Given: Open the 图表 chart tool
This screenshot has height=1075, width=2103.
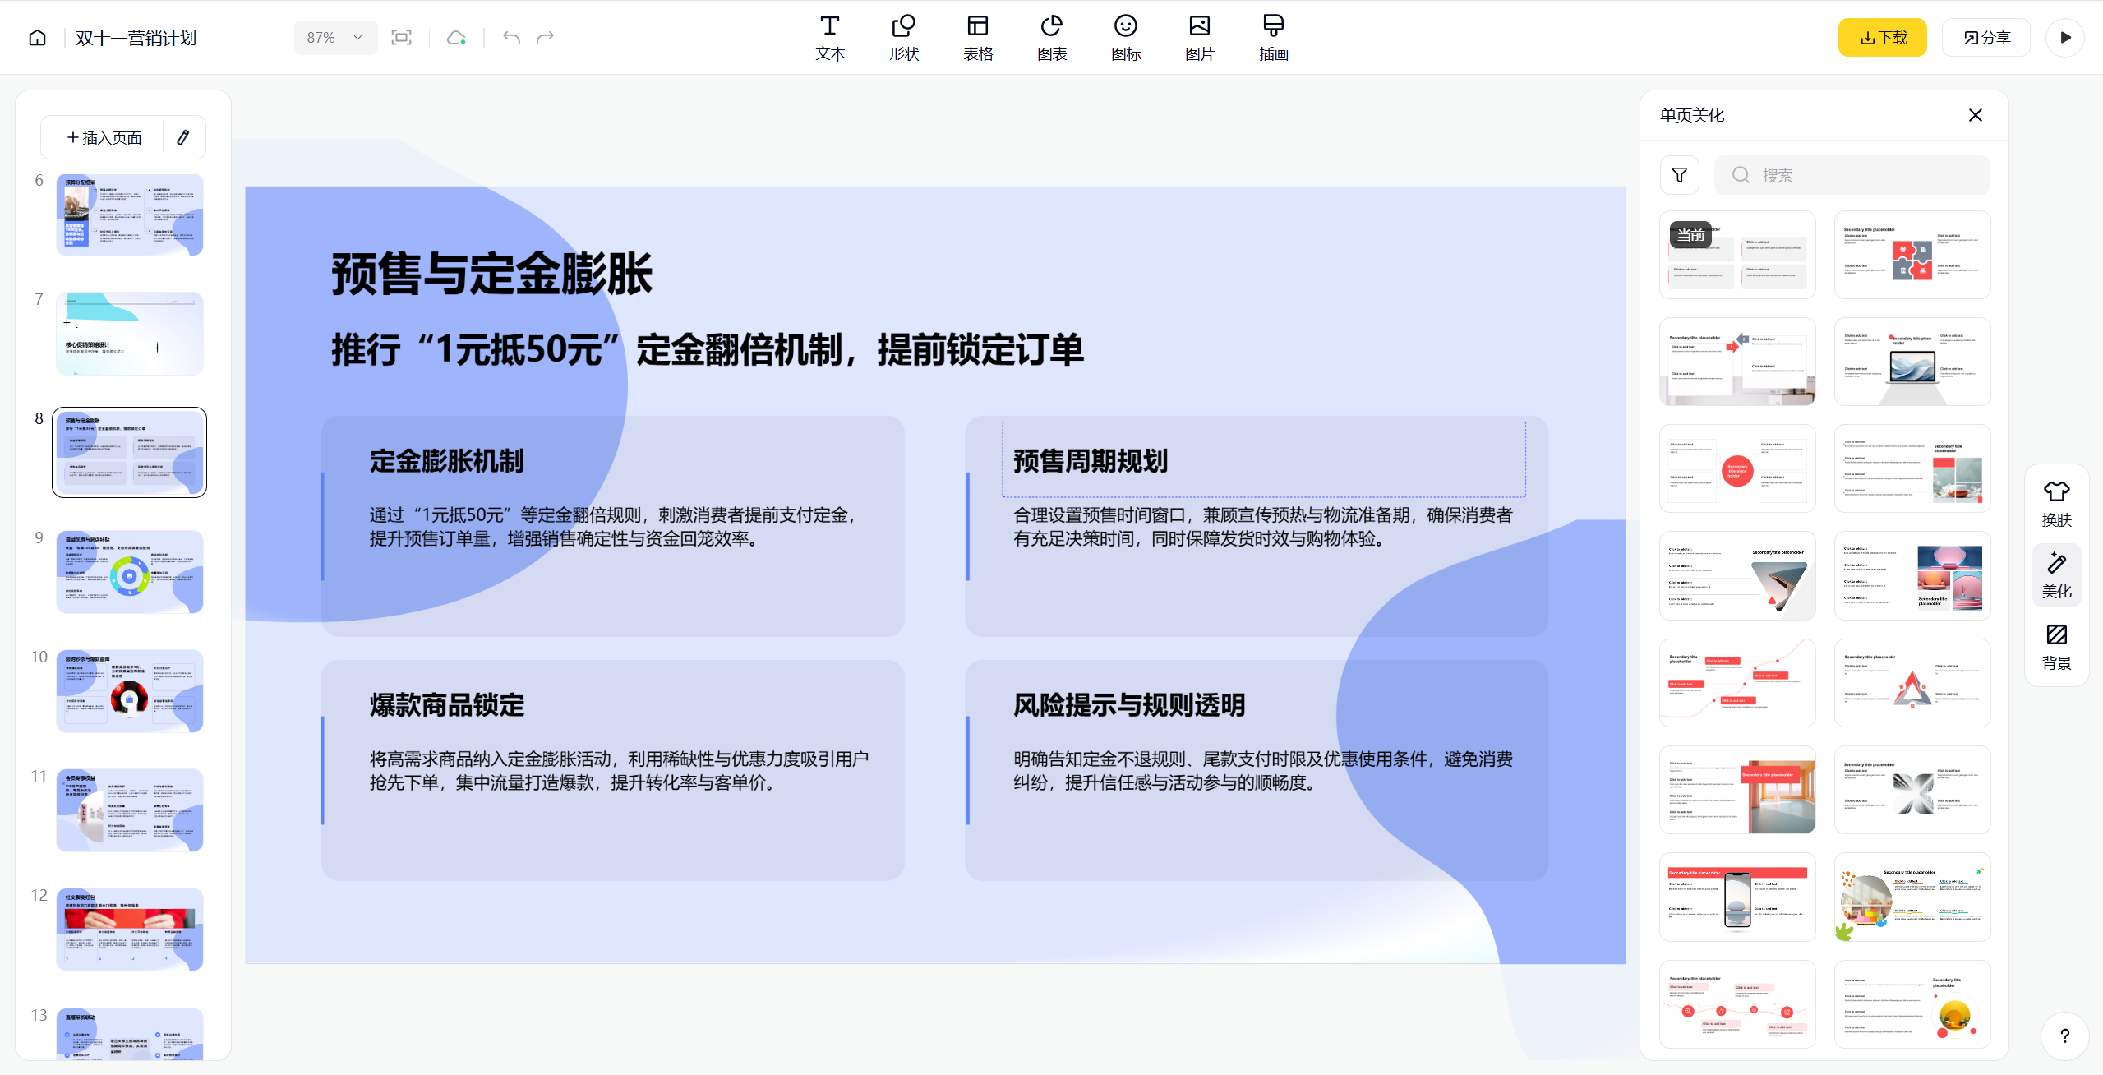Looking at the screenshot, I should [1051, 38].
